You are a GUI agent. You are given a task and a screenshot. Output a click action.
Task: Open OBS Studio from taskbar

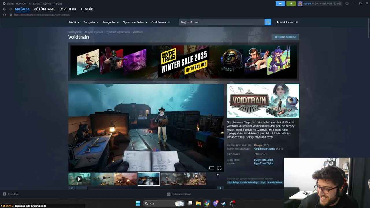[x=232, y=203]
